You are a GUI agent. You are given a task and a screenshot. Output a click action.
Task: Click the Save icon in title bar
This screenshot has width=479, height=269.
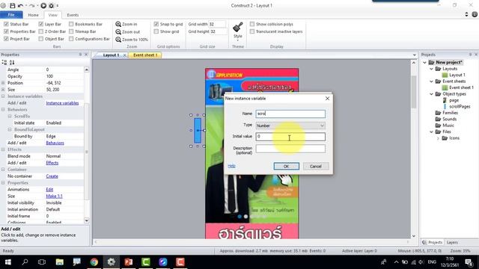12,5
